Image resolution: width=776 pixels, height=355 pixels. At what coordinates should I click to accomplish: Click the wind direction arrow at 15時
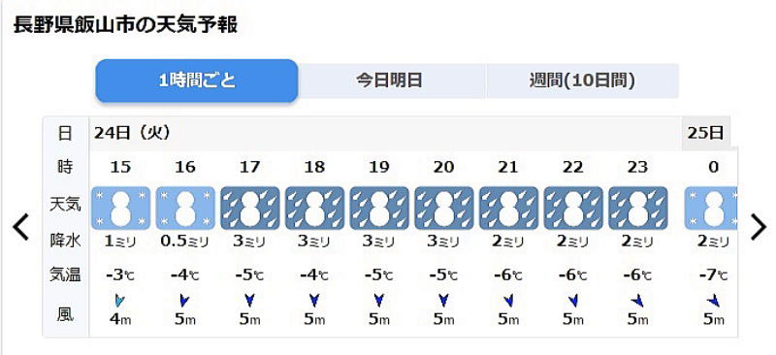click(119, 300)
